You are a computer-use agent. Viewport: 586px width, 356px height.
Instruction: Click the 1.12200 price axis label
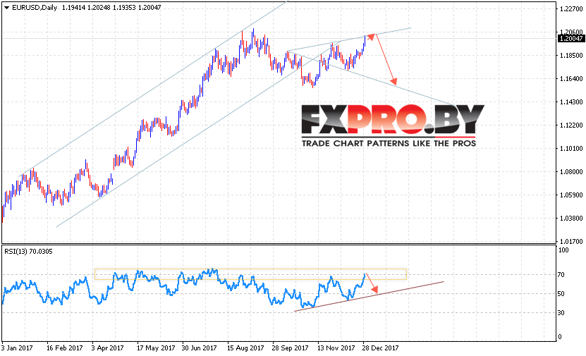(x=571, y=125)
